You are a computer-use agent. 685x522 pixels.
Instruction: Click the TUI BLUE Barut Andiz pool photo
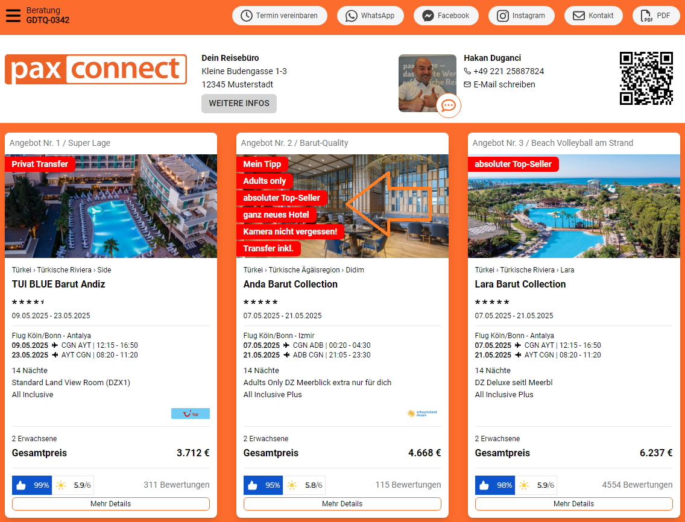[x=111, y=206]
